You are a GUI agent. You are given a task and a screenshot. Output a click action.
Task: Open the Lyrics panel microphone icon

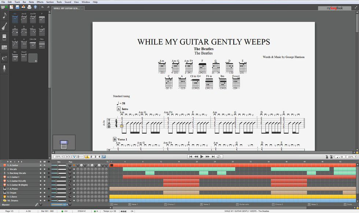4,69
